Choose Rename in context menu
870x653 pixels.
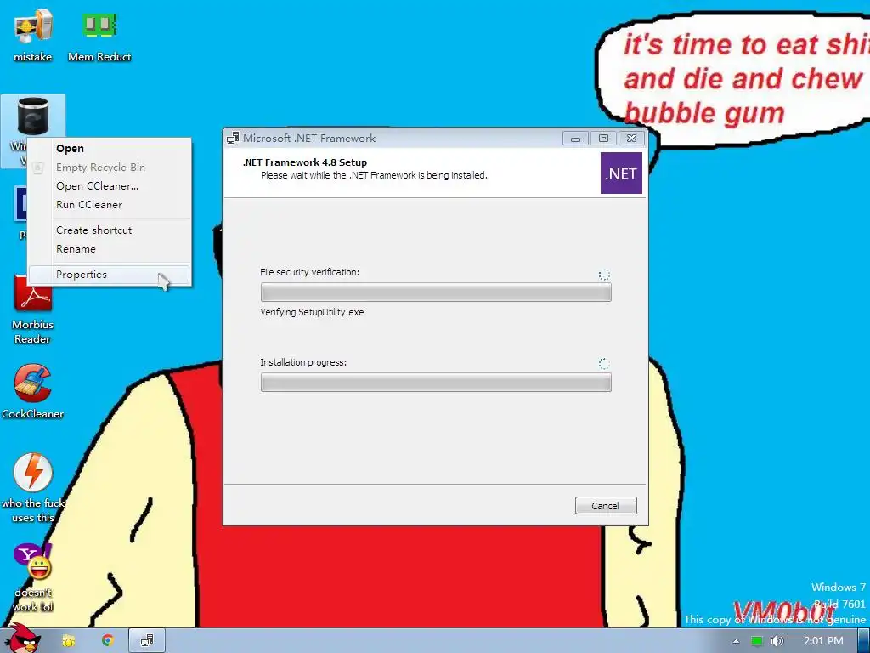pos(110,249)
